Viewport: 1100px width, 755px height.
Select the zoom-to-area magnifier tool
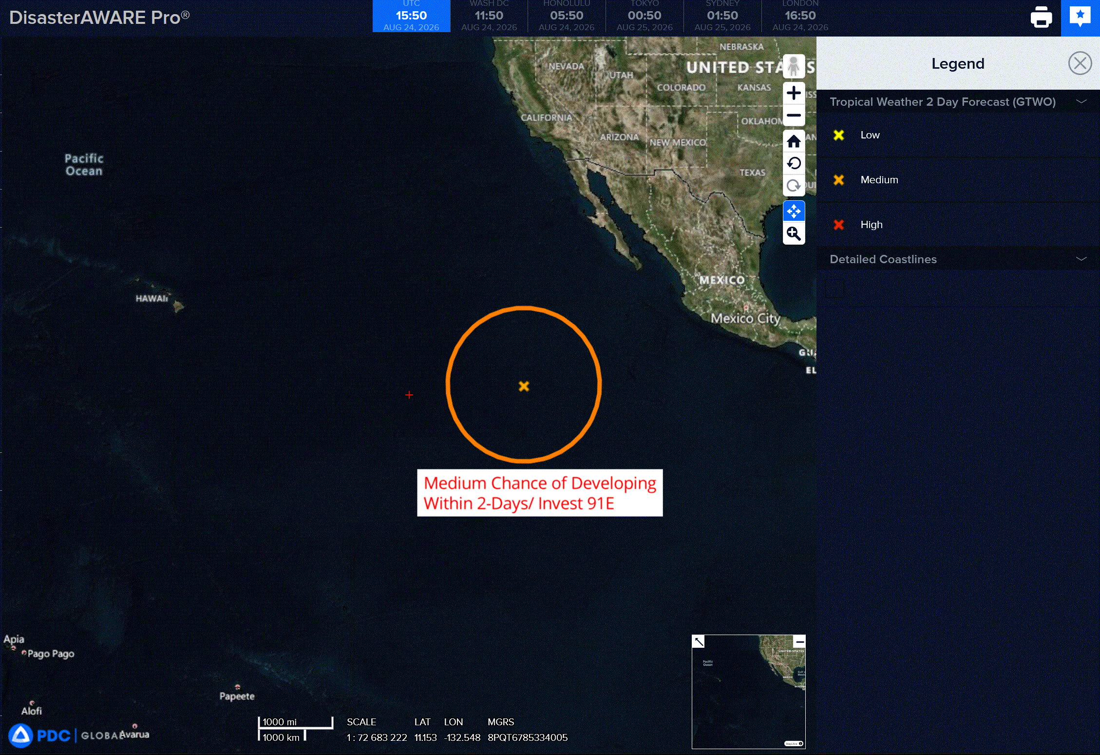(794, 233)
